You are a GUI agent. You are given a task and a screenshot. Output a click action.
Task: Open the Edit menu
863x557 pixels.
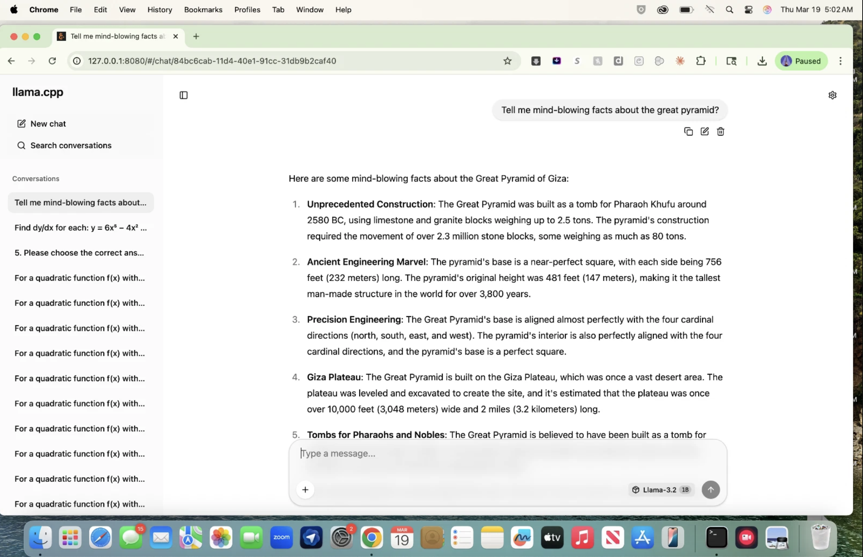pos(100,10)
